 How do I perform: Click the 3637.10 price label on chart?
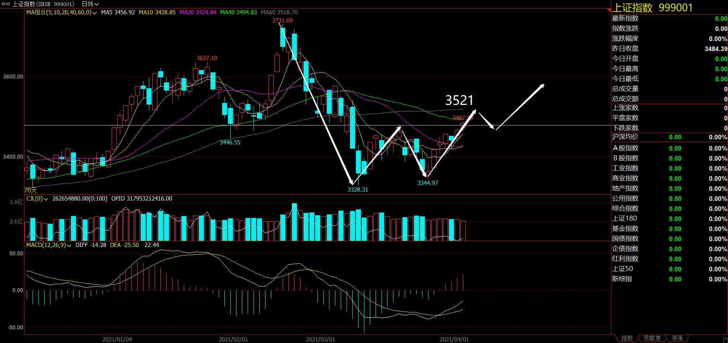[x=207, y=58]
